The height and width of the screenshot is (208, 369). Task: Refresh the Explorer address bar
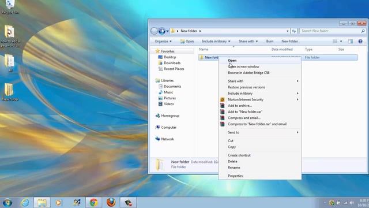click(x=294, y=31)
